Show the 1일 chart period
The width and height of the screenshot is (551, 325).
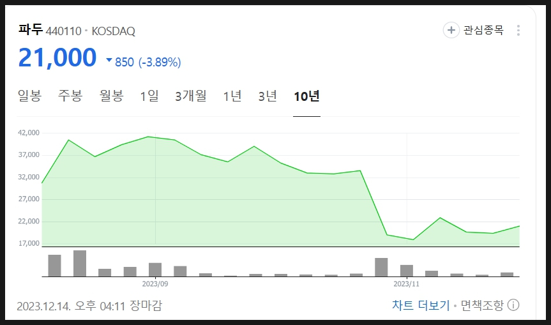coord(149,96)
